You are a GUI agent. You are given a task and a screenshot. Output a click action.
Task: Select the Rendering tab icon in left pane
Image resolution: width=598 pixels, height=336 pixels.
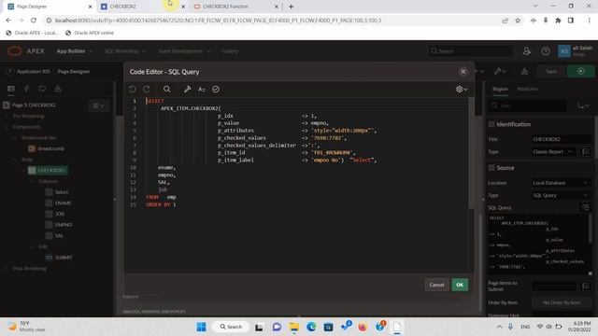(11, 89)
